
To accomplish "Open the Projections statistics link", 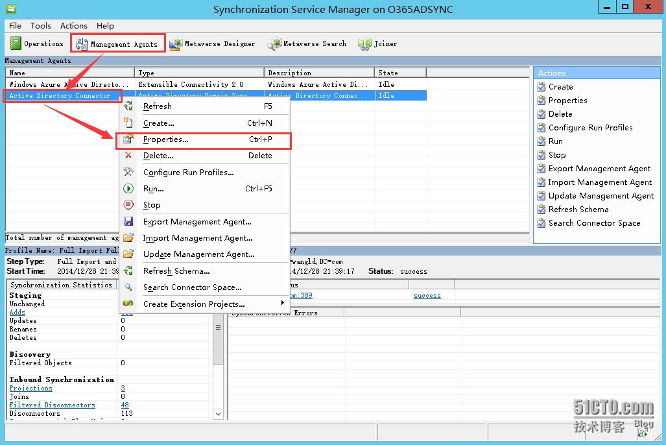I will tap(30, 388).
